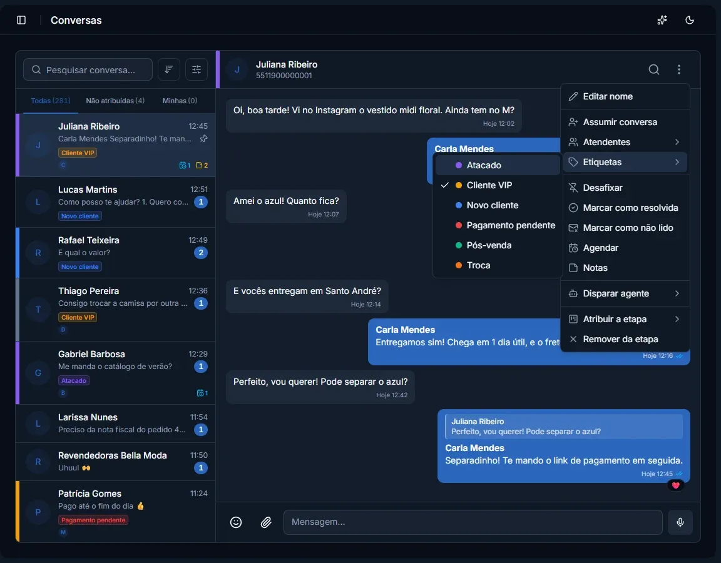This screenshot has height=563, width=721.
Task: Switch theme with the moon icon
Action: coord(689,20)
